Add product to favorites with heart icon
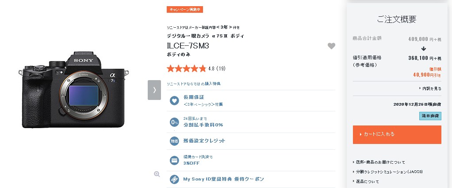Screen dimensions: 452x188 click(331, 46)
